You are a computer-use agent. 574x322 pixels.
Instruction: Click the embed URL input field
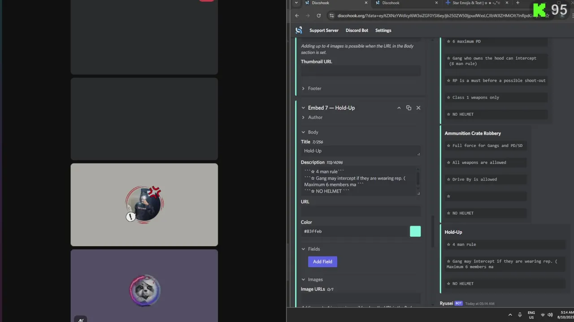pyautogui.click(x=361, y=211)
